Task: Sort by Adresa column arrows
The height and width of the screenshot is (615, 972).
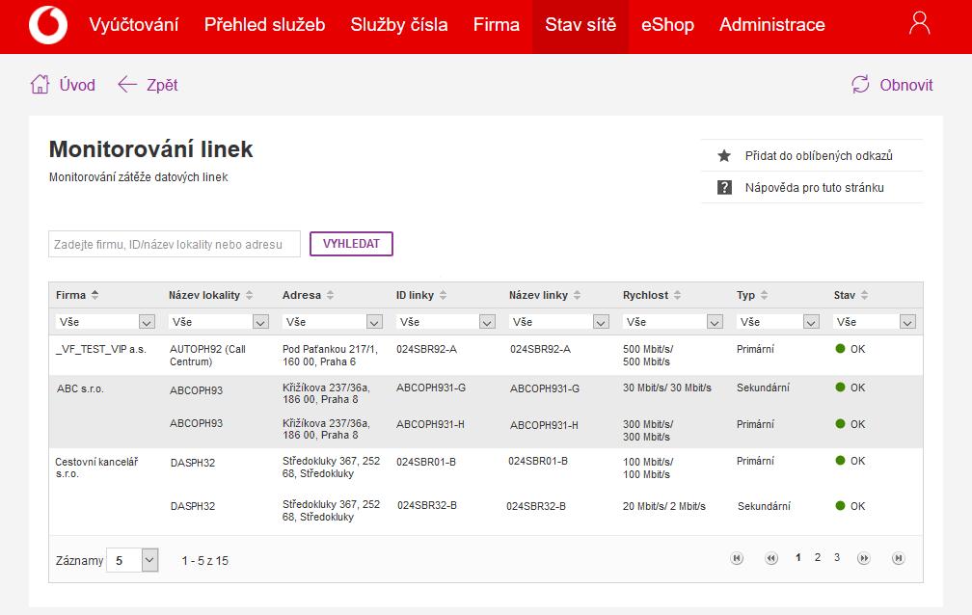Action: 331,295
